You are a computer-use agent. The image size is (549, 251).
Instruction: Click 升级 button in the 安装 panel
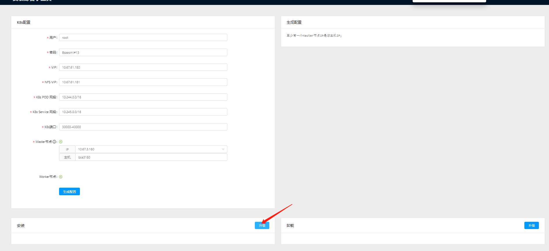tap(262, 225)
